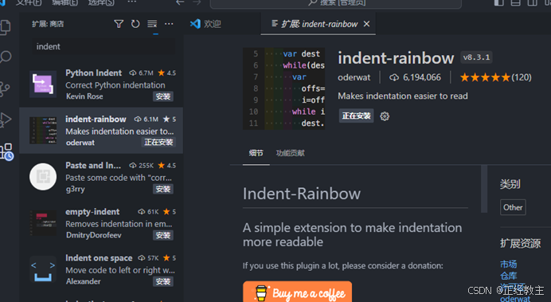Refresh the extensions list
The height and width of the screenshot is (302, 551).
point(135,24)
